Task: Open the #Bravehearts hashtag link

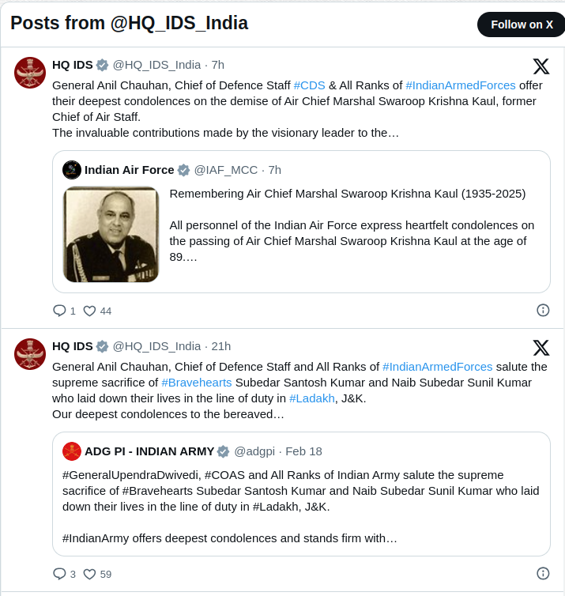Action: [x=197, y=383]
